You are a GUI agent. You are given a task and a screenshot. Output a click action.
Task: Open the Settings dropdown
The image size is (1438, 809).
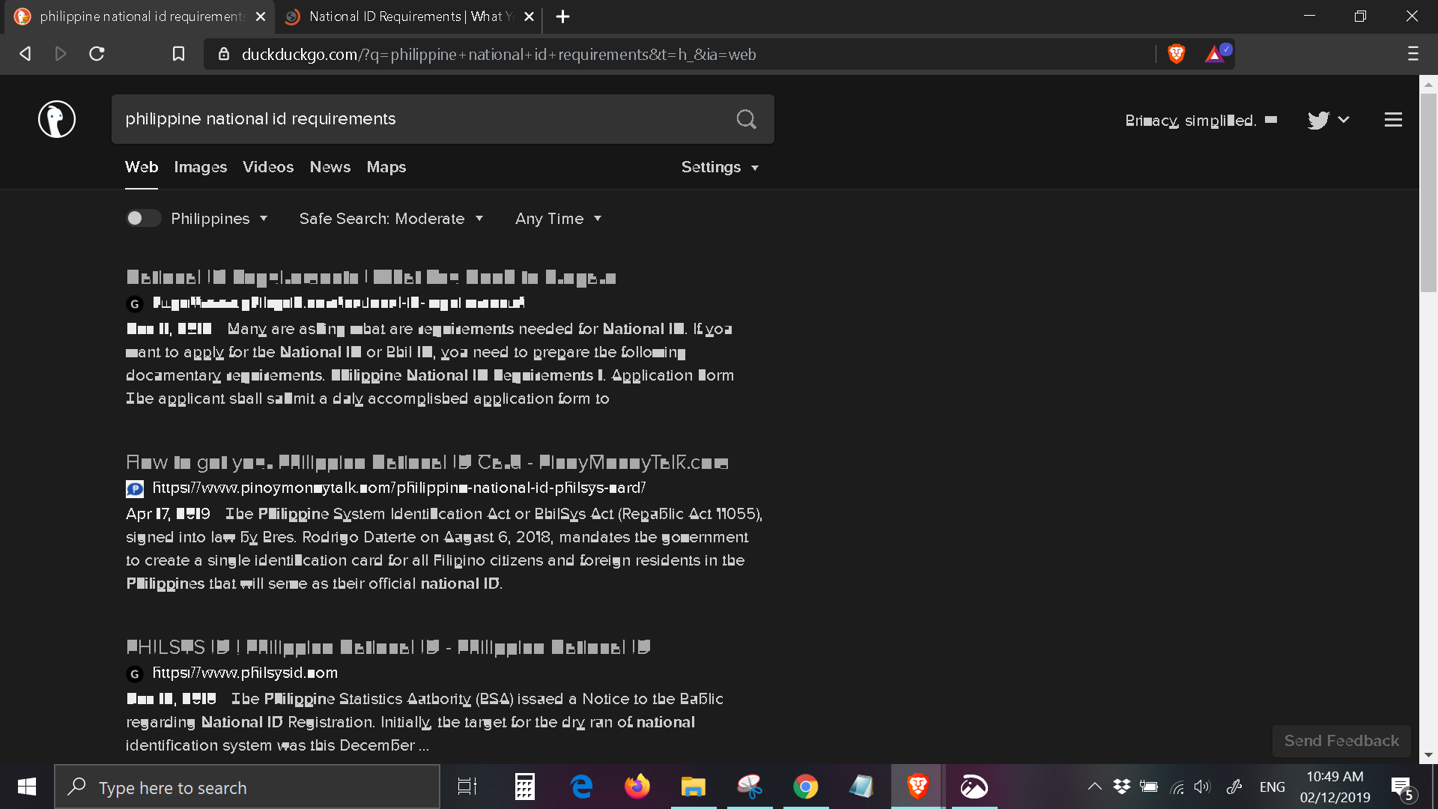[719, 167]
